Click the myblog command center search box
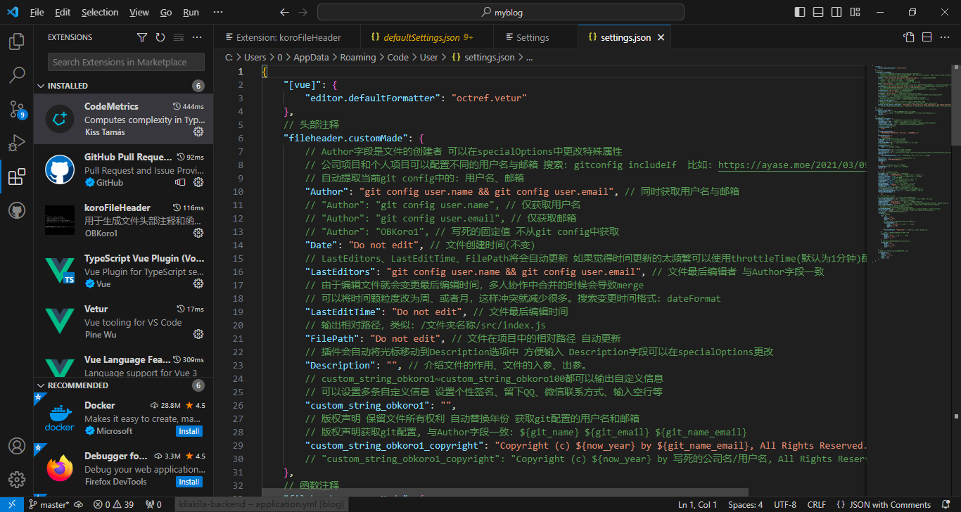 501,12
